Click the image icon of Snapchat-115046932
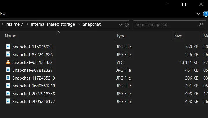 coord(8,46)
